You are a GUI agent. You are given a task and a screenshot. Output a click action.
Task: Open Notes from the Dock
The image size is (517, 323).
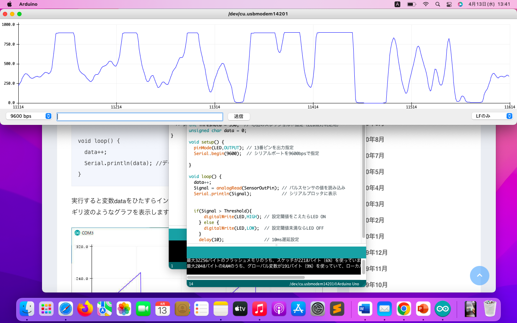221,309
